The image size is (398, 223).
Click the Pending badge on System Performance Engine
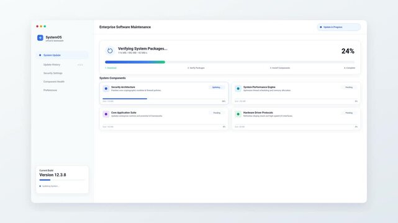(x=349, y=87)
